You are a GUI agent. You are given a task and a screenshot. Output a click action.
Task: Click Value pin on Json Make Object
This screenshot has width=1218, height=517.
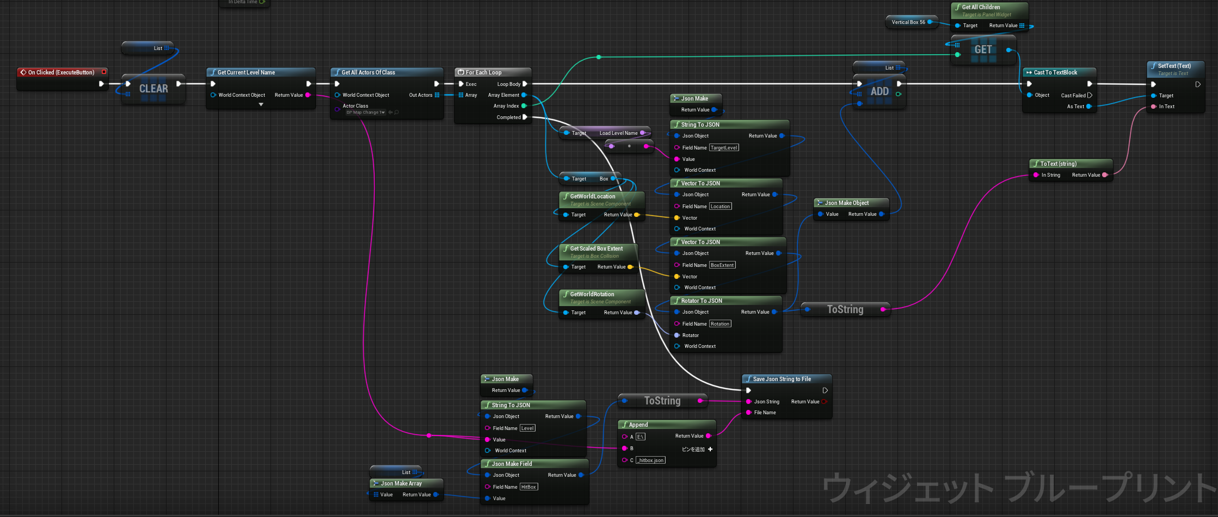[821, 214]
